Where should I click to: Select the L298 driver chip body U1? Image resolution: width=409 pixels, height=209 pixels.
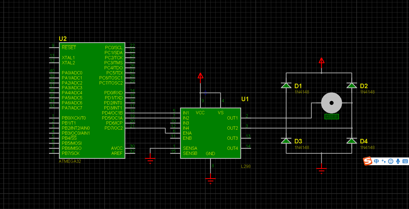pyautogui.click(x=211, y=133)
